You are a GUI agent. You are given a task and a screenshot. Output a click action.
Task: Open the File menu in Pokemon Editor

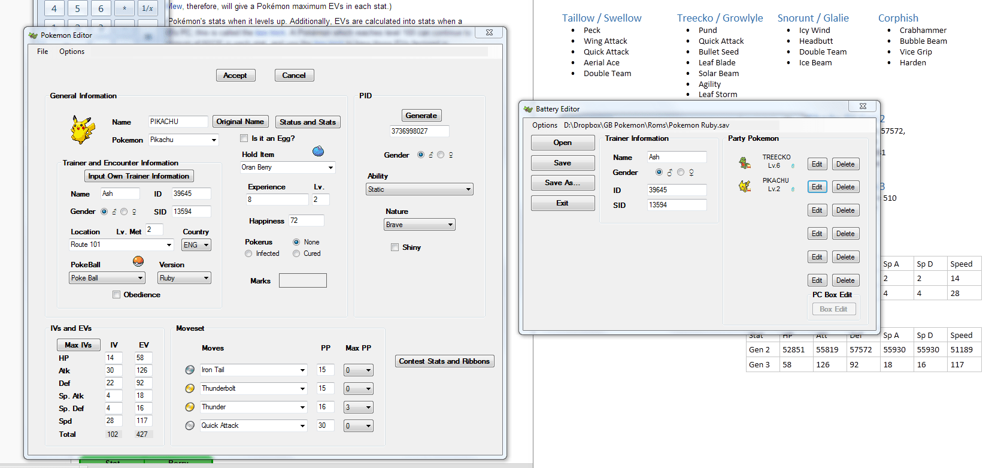(43, 52)
